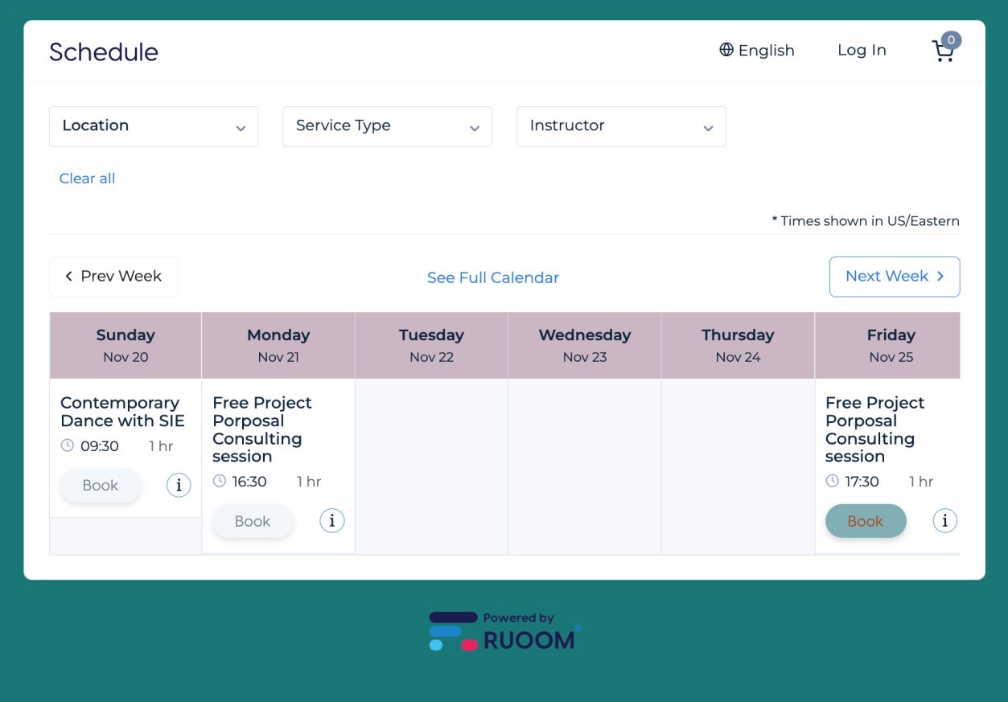This screenshot has width=1008, height=702.
Task: Select the Wednesday Nov 23 column header
Action: click(585, 345)
